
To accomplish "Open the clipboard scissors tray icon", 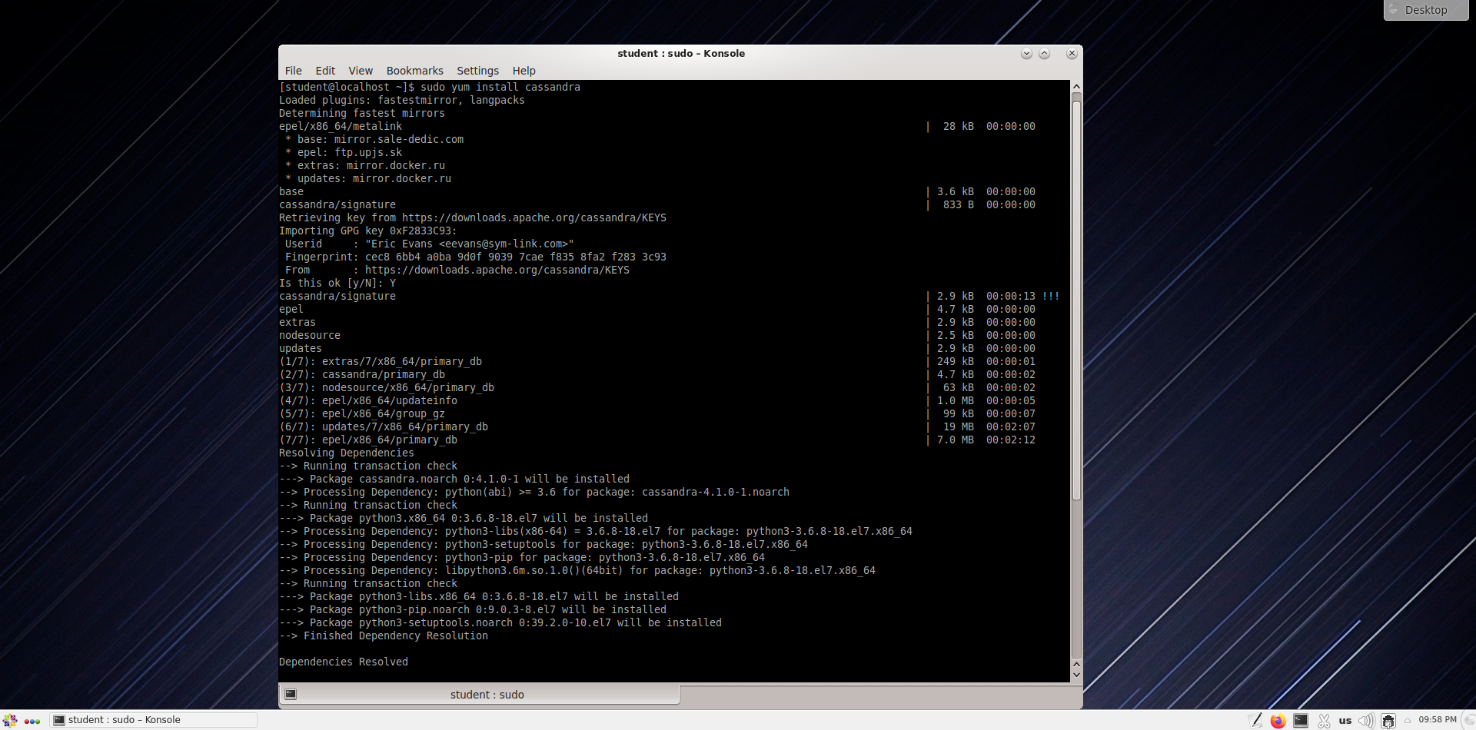I will tap(1324, 721).
